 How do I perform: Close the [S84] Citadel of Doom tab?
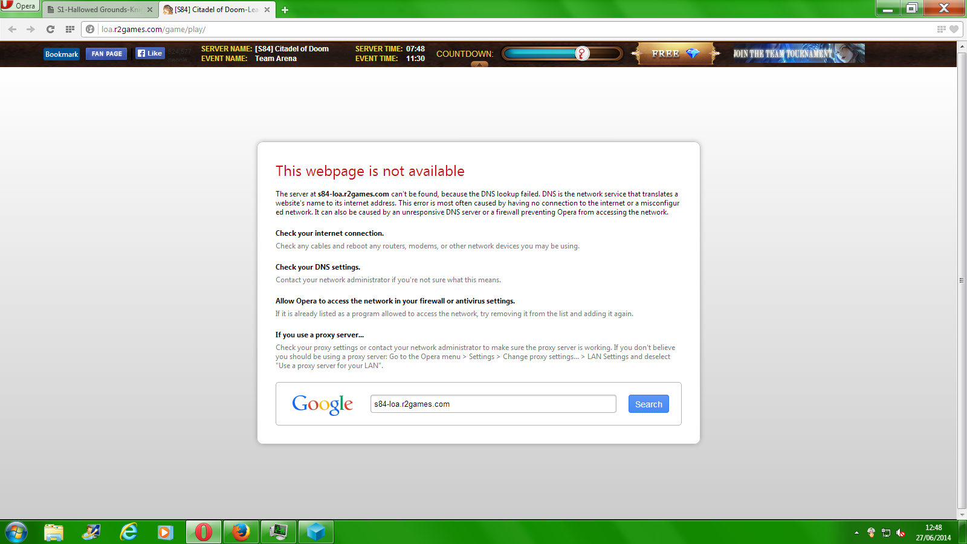267,10
